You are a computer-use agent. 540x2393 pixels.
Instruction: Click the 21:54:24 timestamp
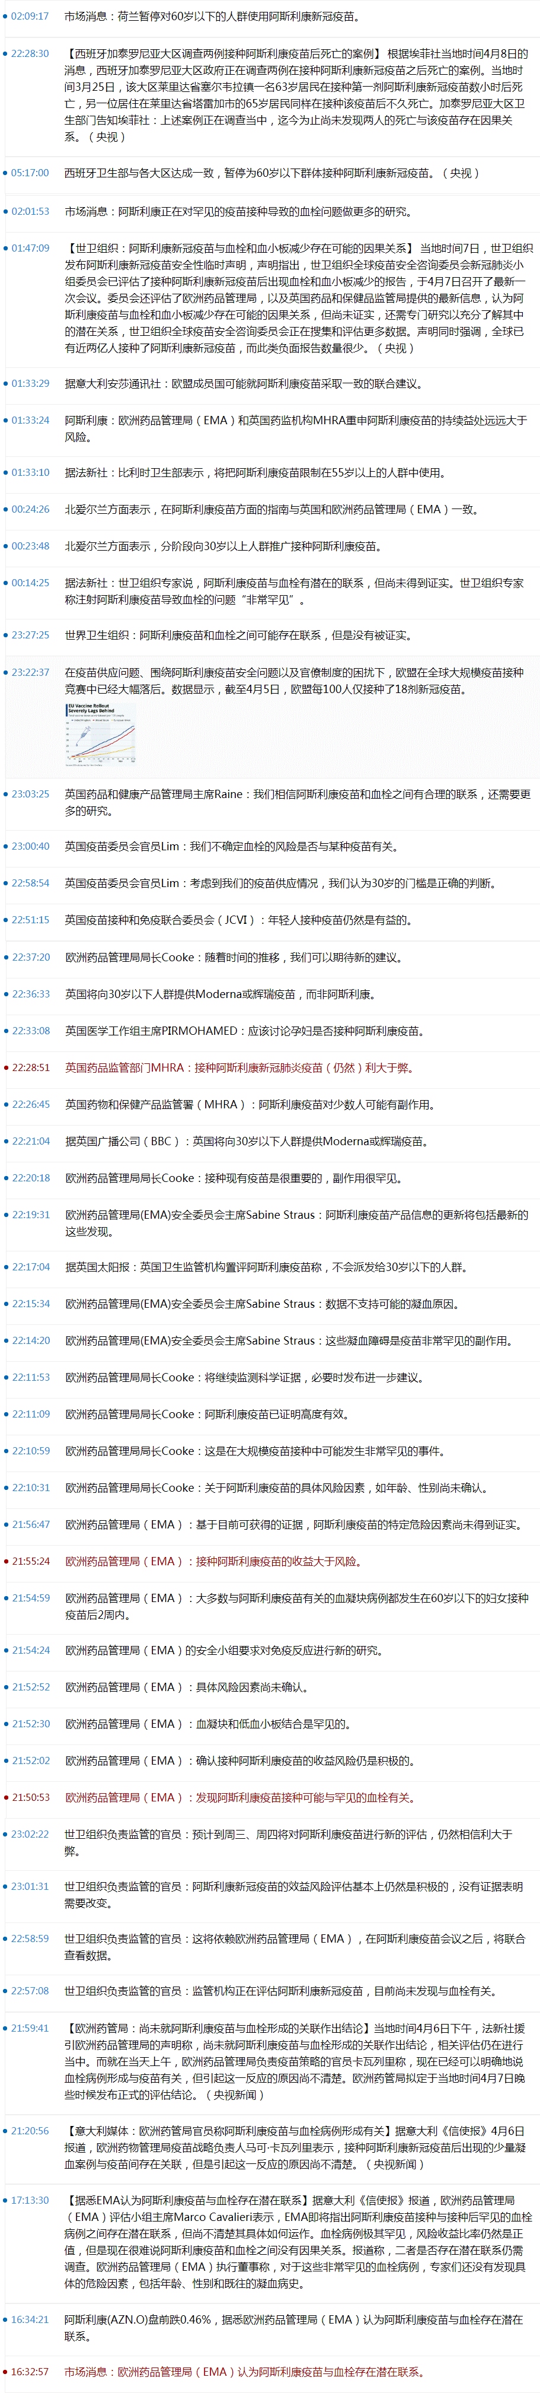[x=31, y=1651]
